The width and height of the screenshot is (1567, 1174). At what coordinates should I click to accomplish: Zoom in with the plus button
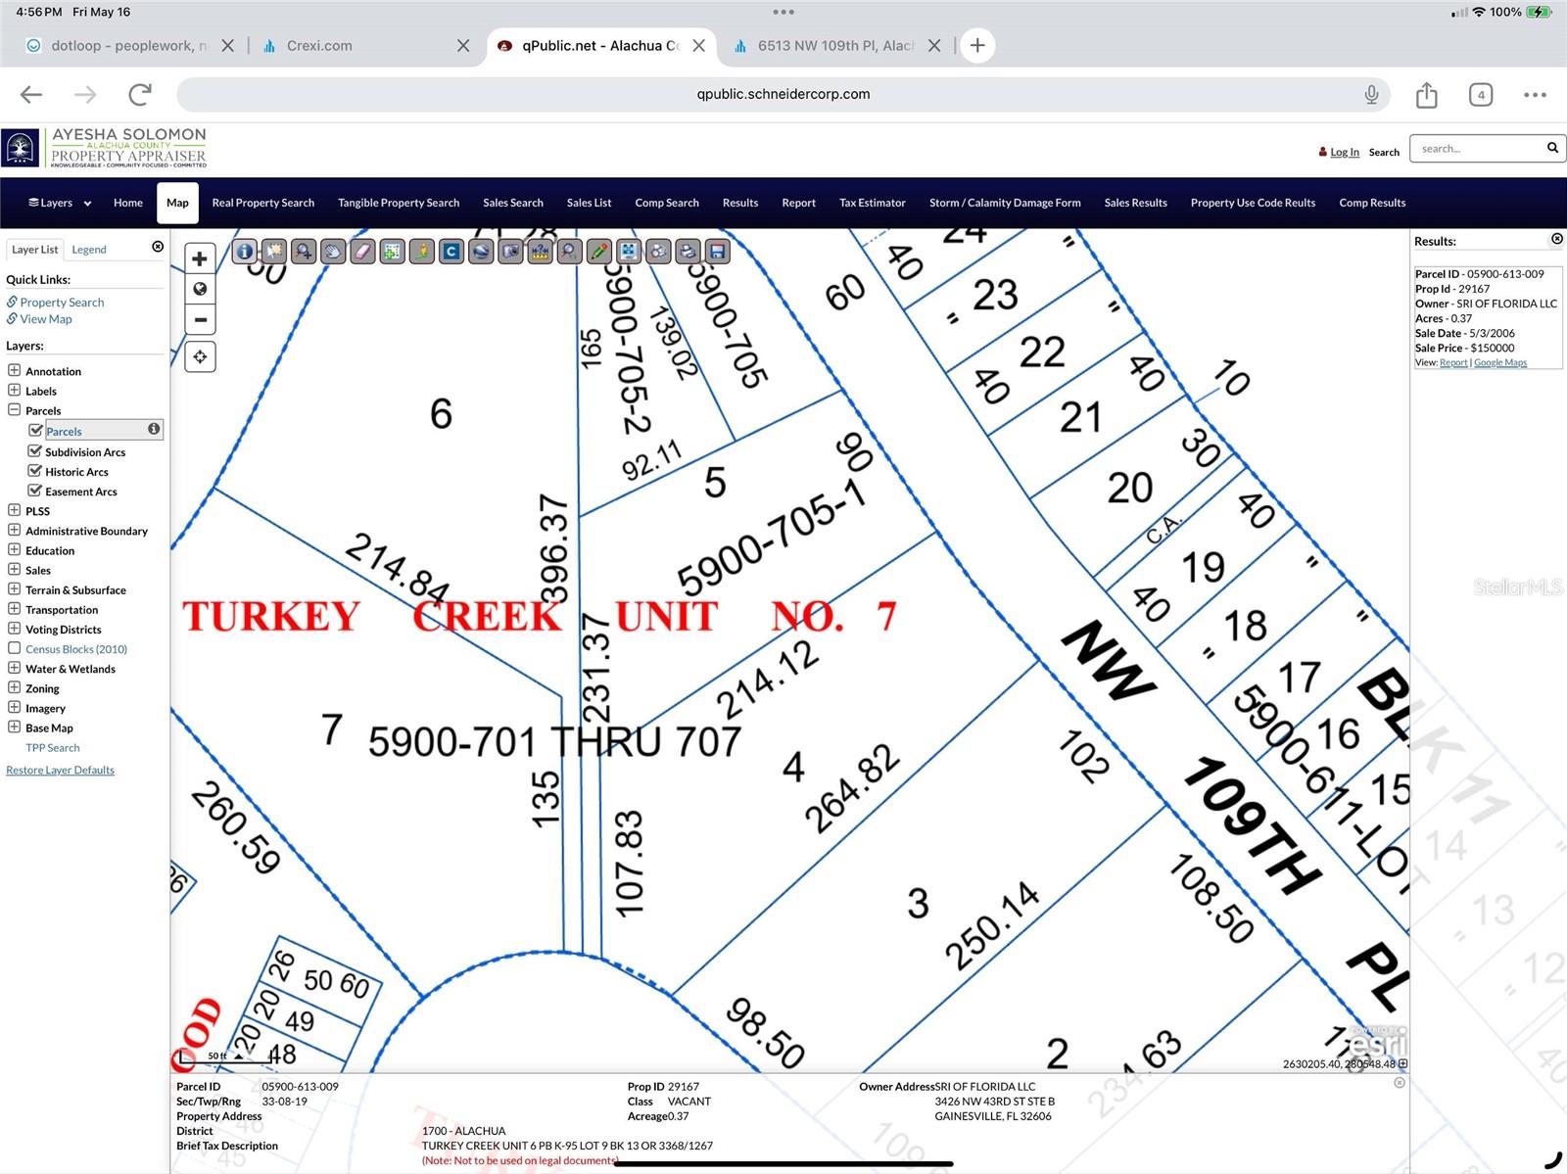point(200,259)
